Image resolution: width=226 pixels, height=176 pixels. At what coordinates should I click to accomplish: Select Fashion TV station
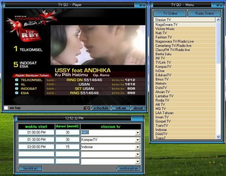(185, 37)
